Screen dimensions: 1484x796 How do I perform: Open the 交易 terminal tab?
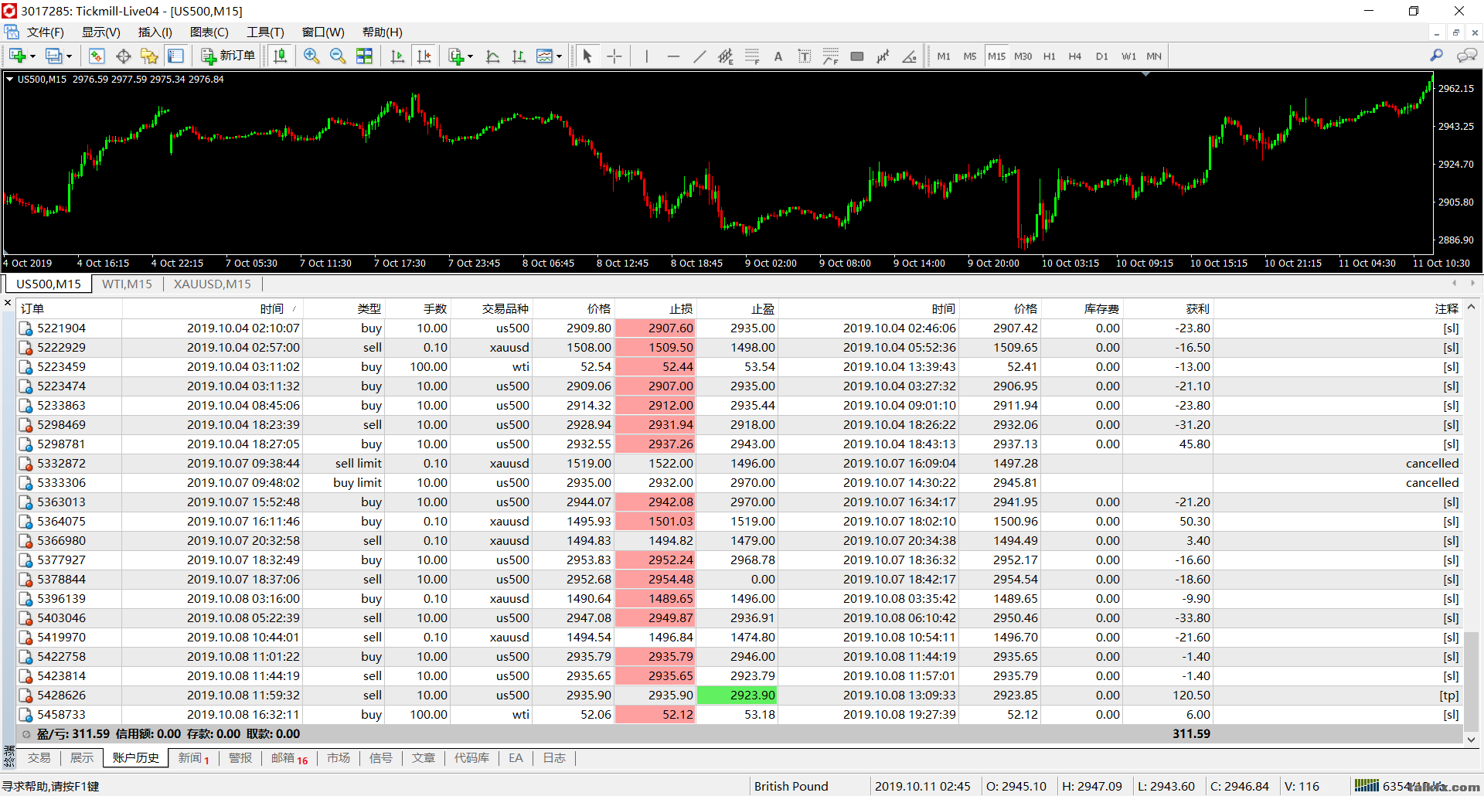[x=39, y=758]
